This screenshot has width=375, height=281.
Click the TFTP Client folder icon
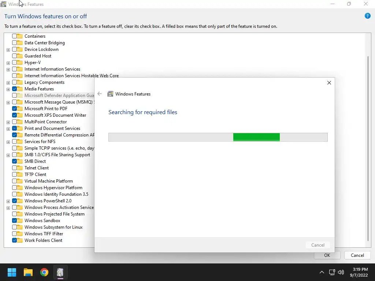point(20,175)
